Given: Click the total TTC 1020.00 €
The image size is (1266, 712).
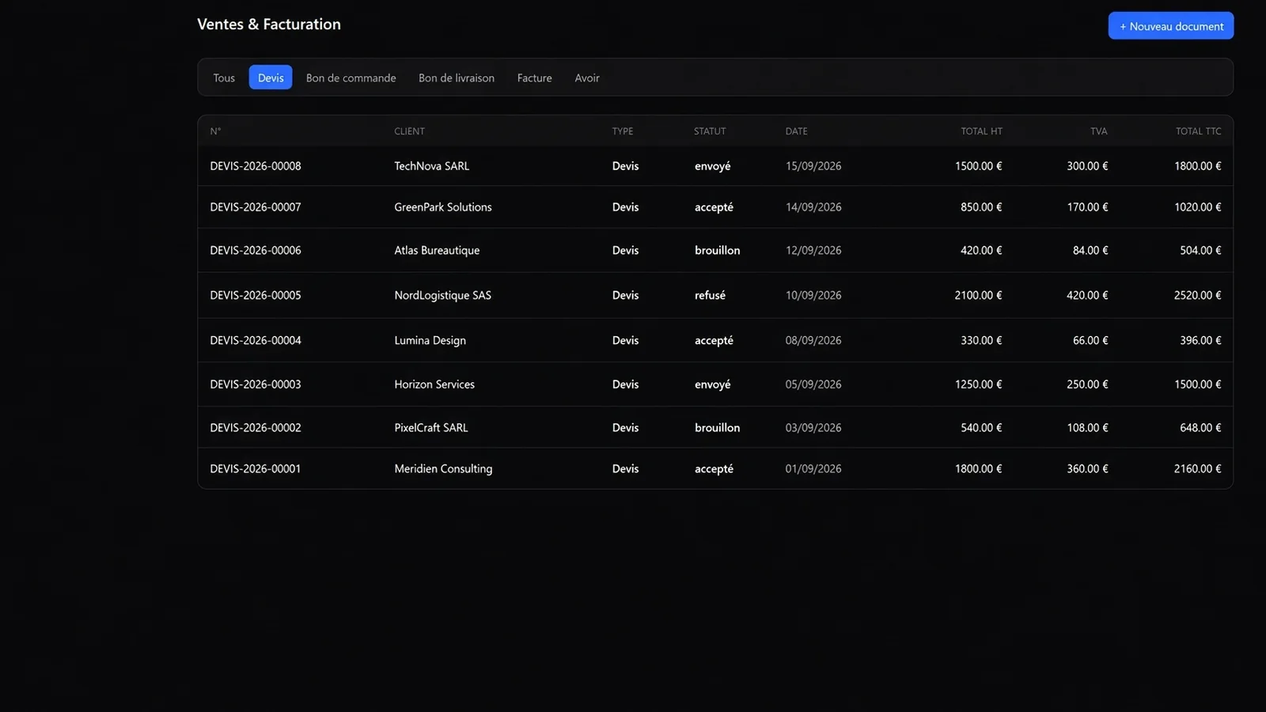Looking at the screenshot, I should coord(1197,207).
